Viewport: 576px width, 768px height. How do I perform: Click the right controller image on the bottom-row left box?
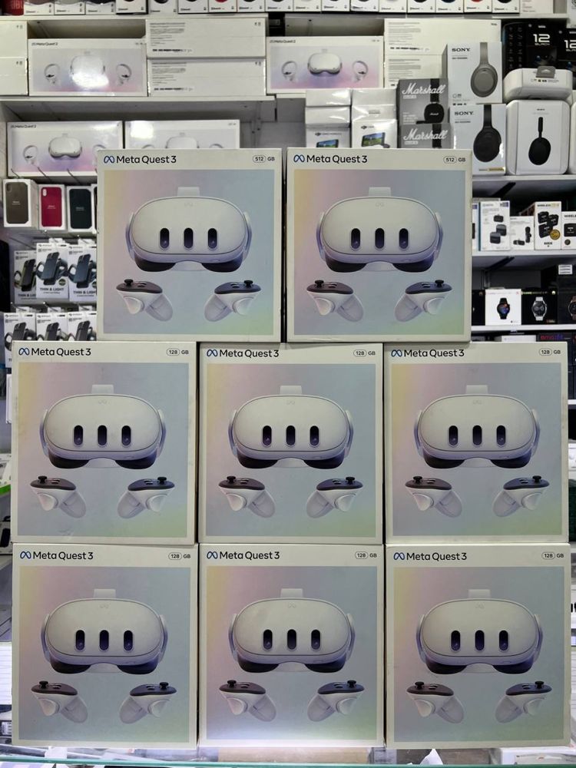point(148,701)
